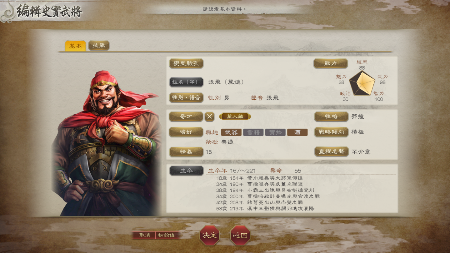Click the ability pentagon radar chart
Image resolution: width=450 pixels, height=253 pixels.
click(362, 83)
